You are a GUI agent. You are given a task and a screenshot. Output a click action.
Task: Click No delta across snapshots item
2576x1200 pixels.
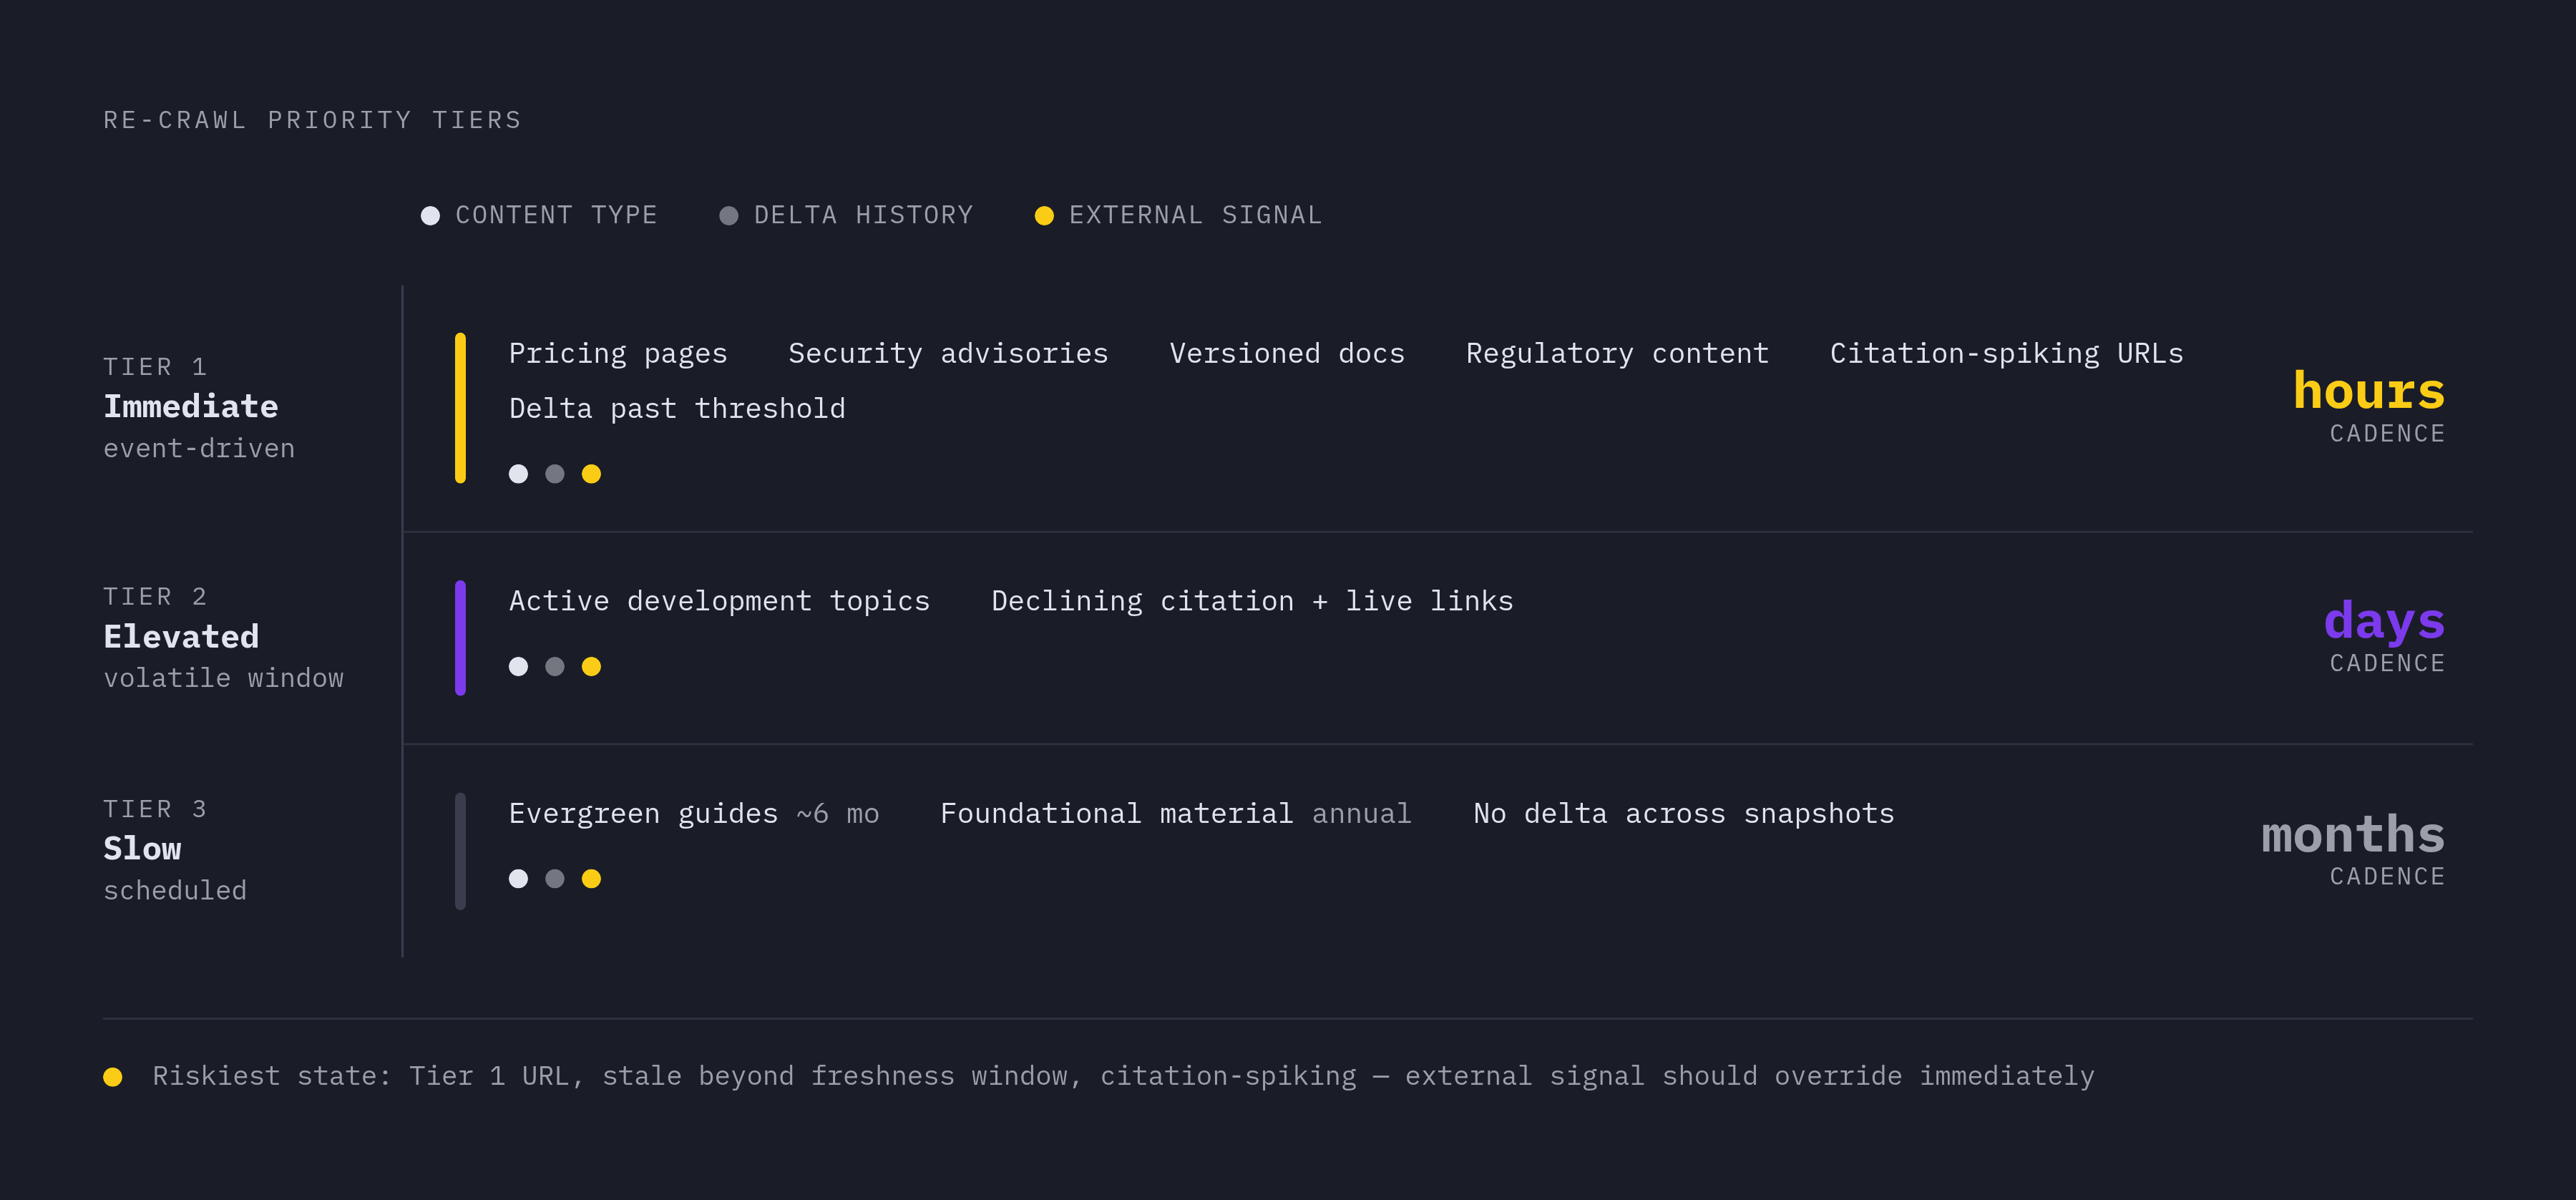click(1684, 814)
